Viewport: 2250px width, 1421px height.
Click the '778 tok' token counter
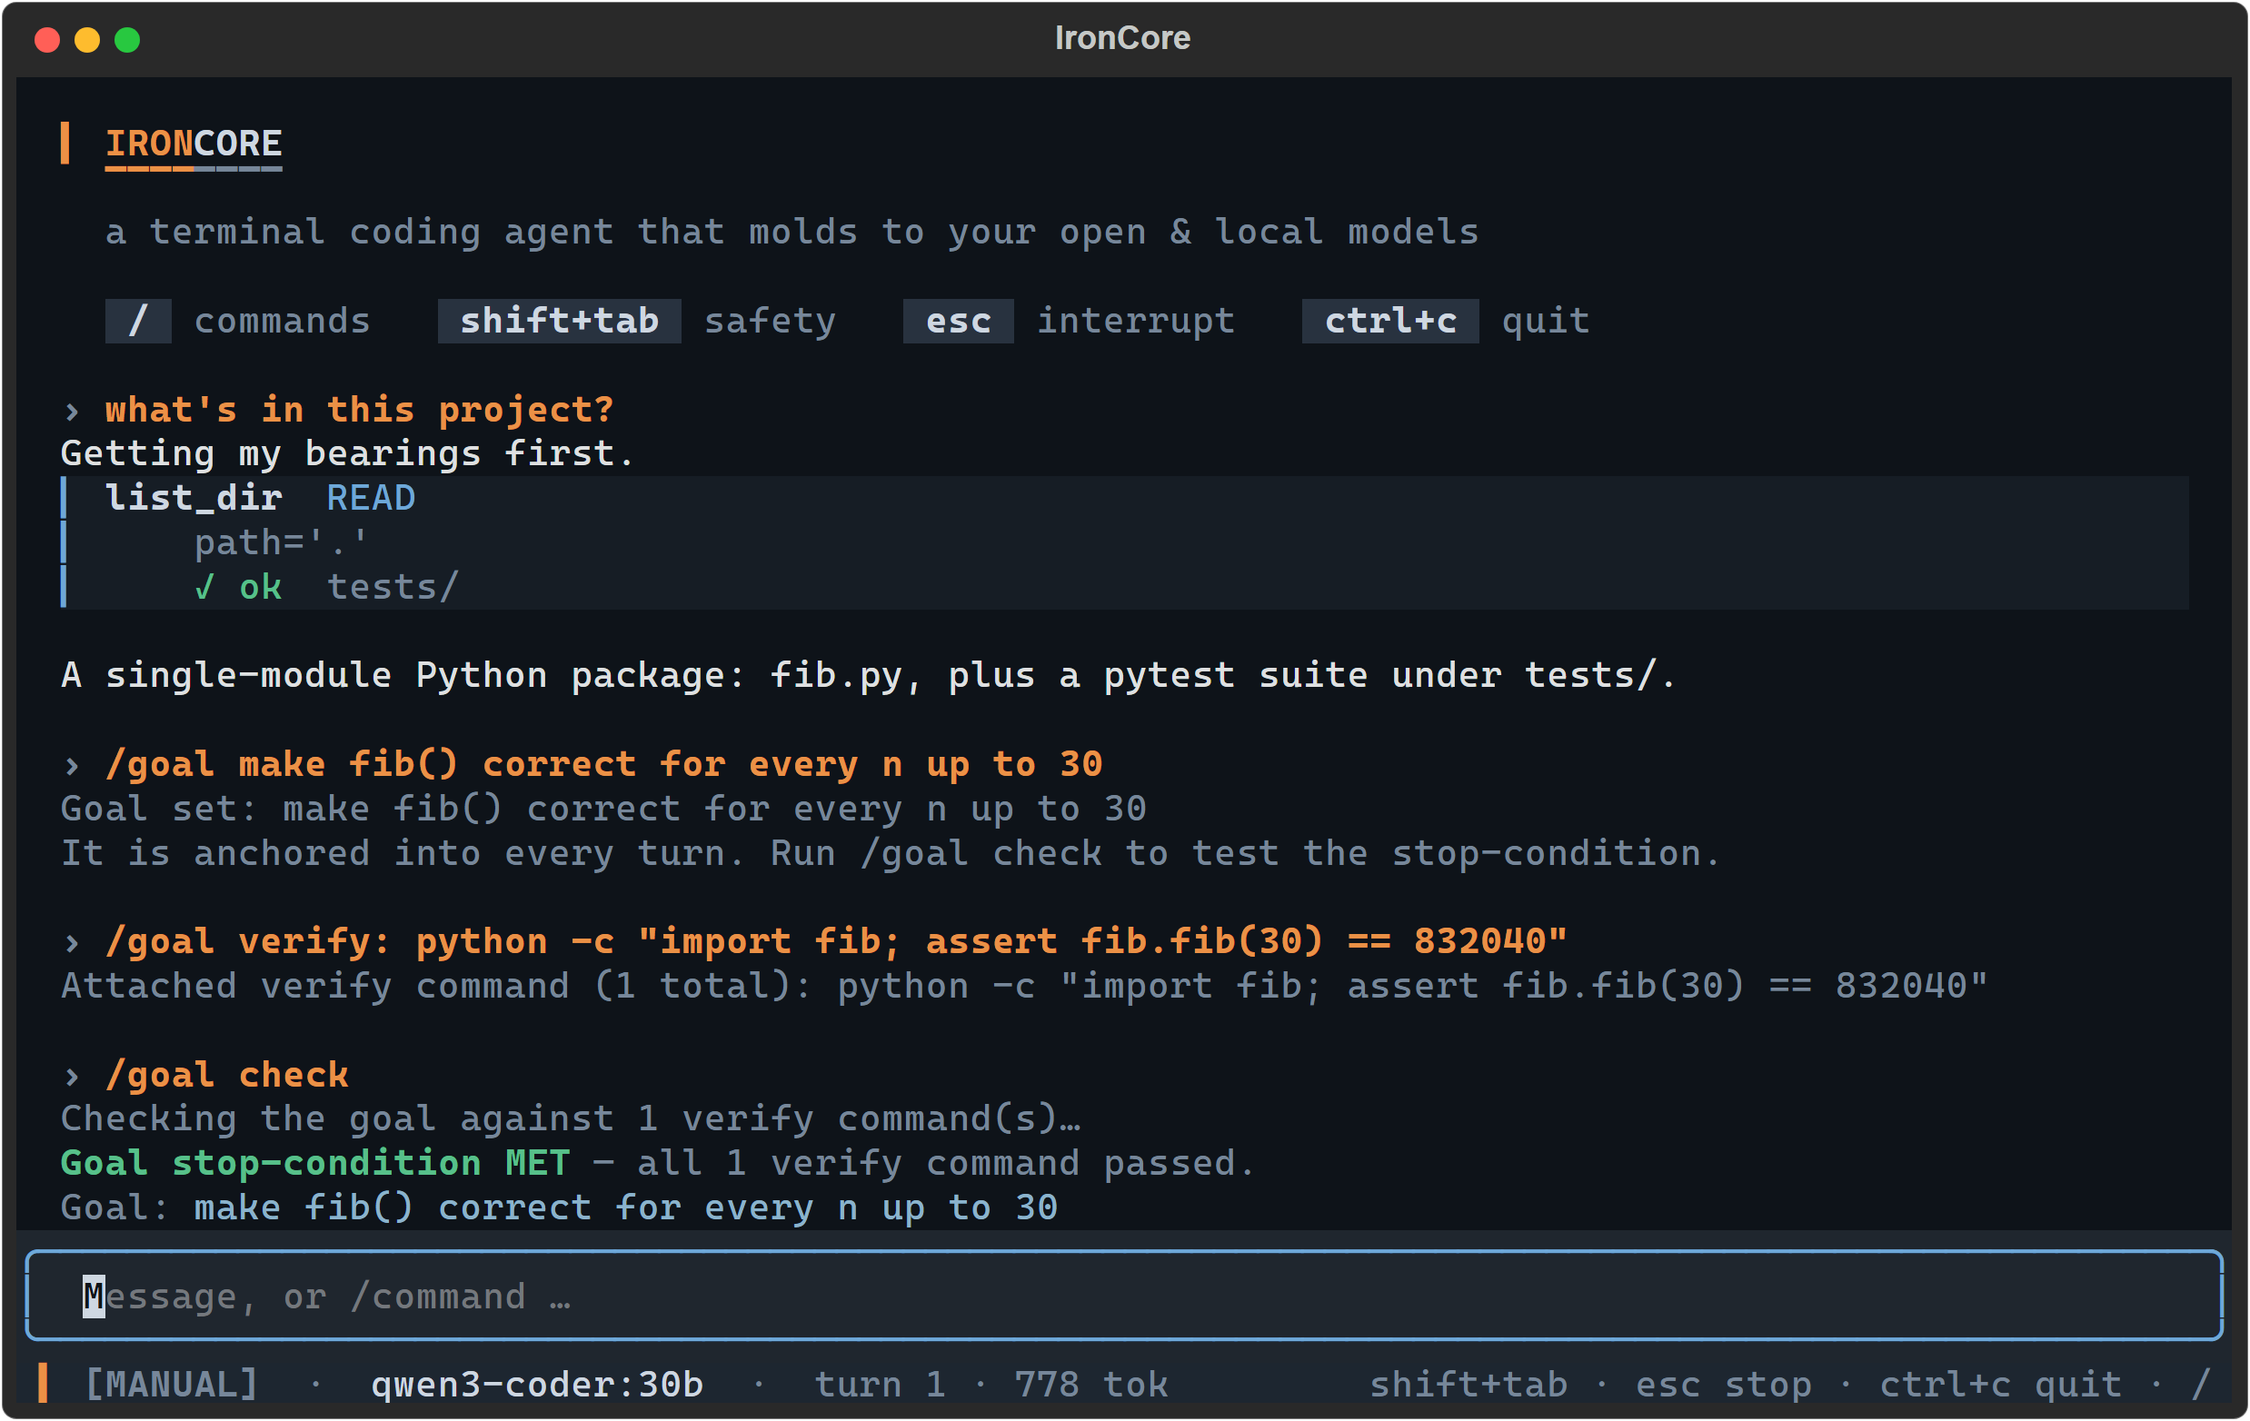(1091, 1385)
